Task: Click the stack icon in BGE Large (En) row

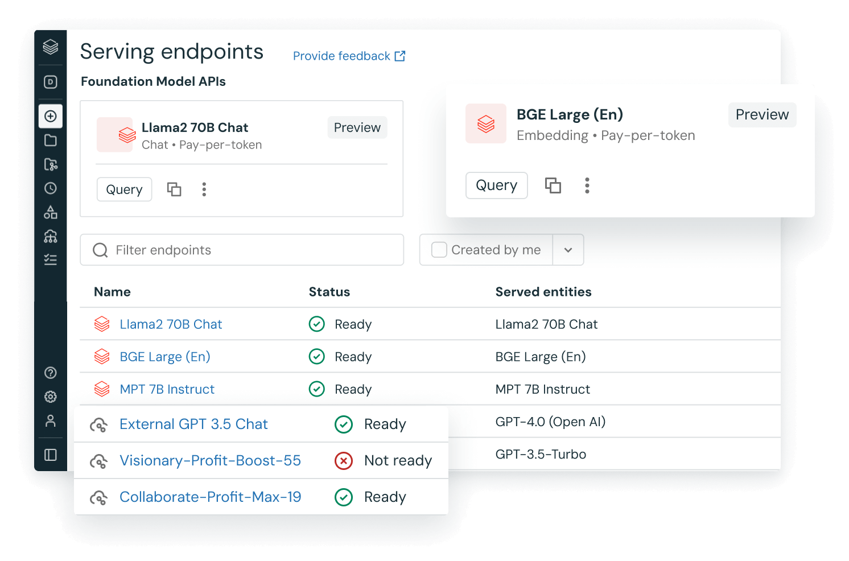Action: click(x=102, y=357)
